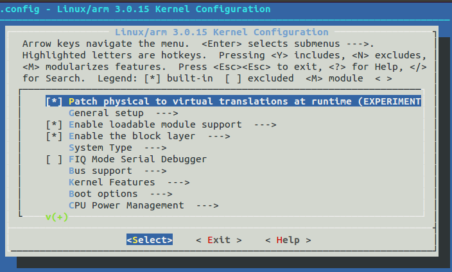
Task: Click the Select button
Action: click(150, 239)
